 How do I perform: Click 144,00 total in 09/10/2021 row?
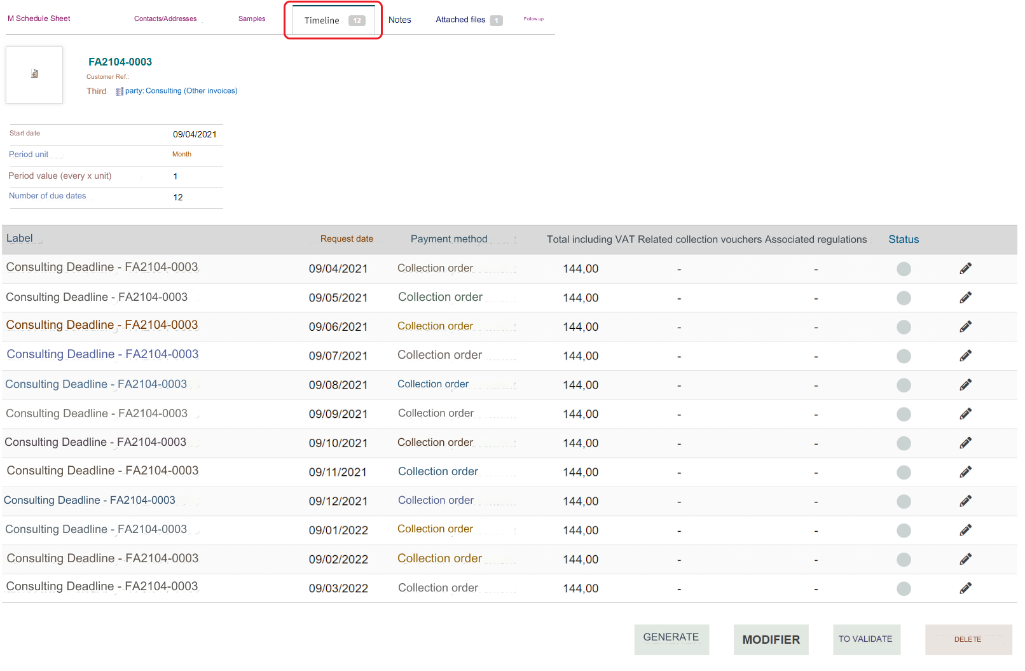point(581,443)
